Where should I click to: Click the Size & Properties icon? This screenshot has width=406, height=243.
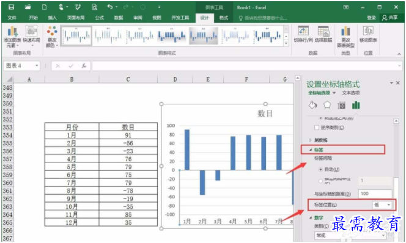tap(342, 105)
